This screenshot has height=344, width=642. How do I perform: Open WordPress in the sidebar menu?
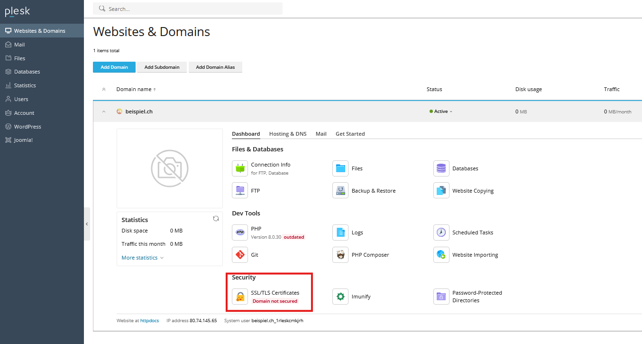tap(27, 127)
